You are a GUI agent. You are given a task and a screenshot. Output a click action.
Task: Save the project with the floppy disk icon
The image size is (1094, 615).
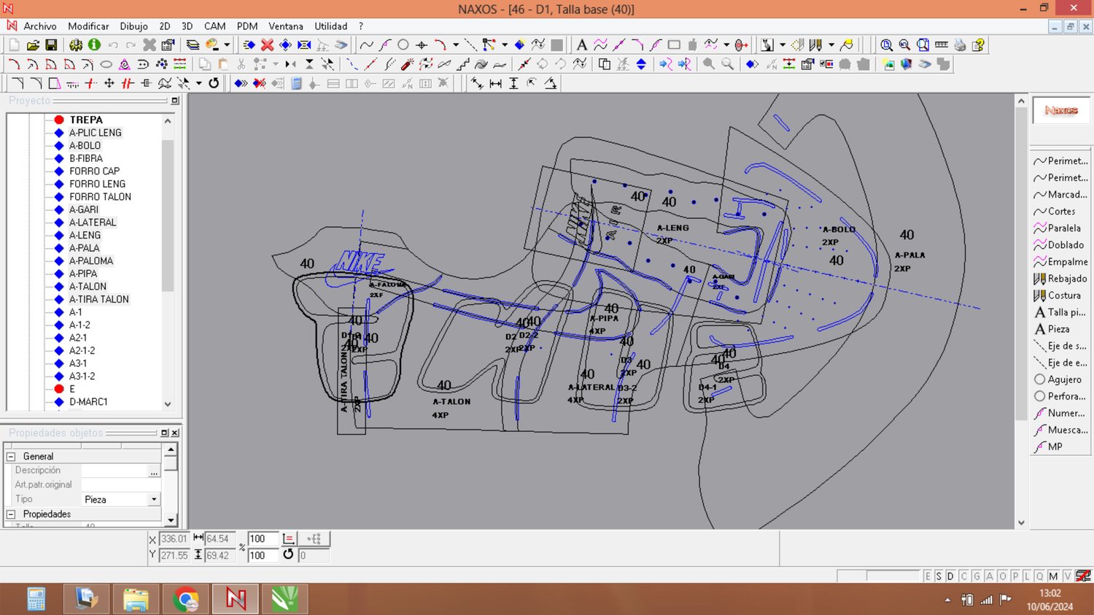(x=51, y=45)
